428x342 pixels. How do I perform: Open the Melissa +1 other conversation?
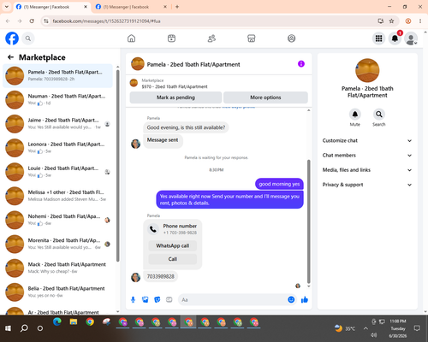[x=57, y=196]
